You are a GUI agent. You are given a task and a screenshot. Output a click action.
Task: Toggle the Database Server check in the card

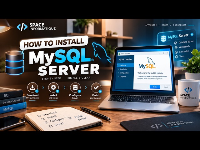(176, 43)
